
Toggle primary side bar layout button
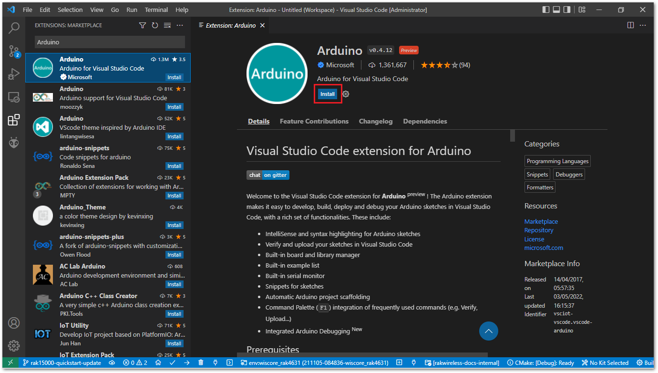tap(546, 10)
